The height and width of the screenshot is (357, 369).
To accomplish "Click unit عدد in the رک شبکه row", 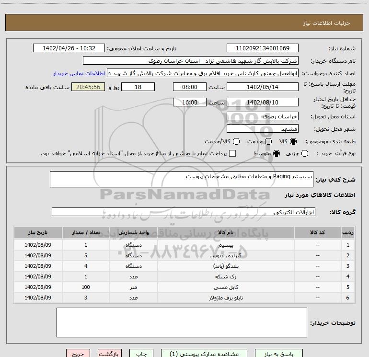I will (133, 277).
